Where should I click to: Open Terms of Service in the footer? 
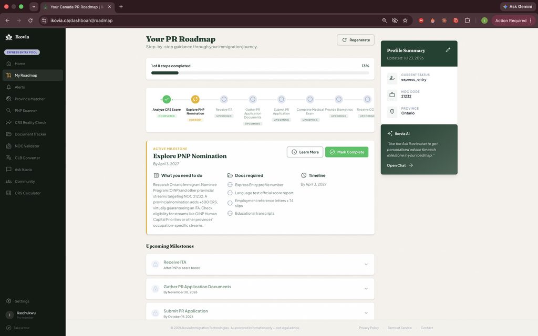pos(400,328)
